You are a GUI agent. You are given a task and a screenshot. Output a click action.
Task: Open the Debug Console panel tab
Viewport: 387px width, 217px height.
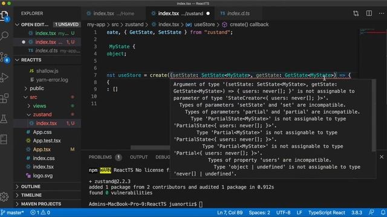pyautogui.click(x=163, y=157)
